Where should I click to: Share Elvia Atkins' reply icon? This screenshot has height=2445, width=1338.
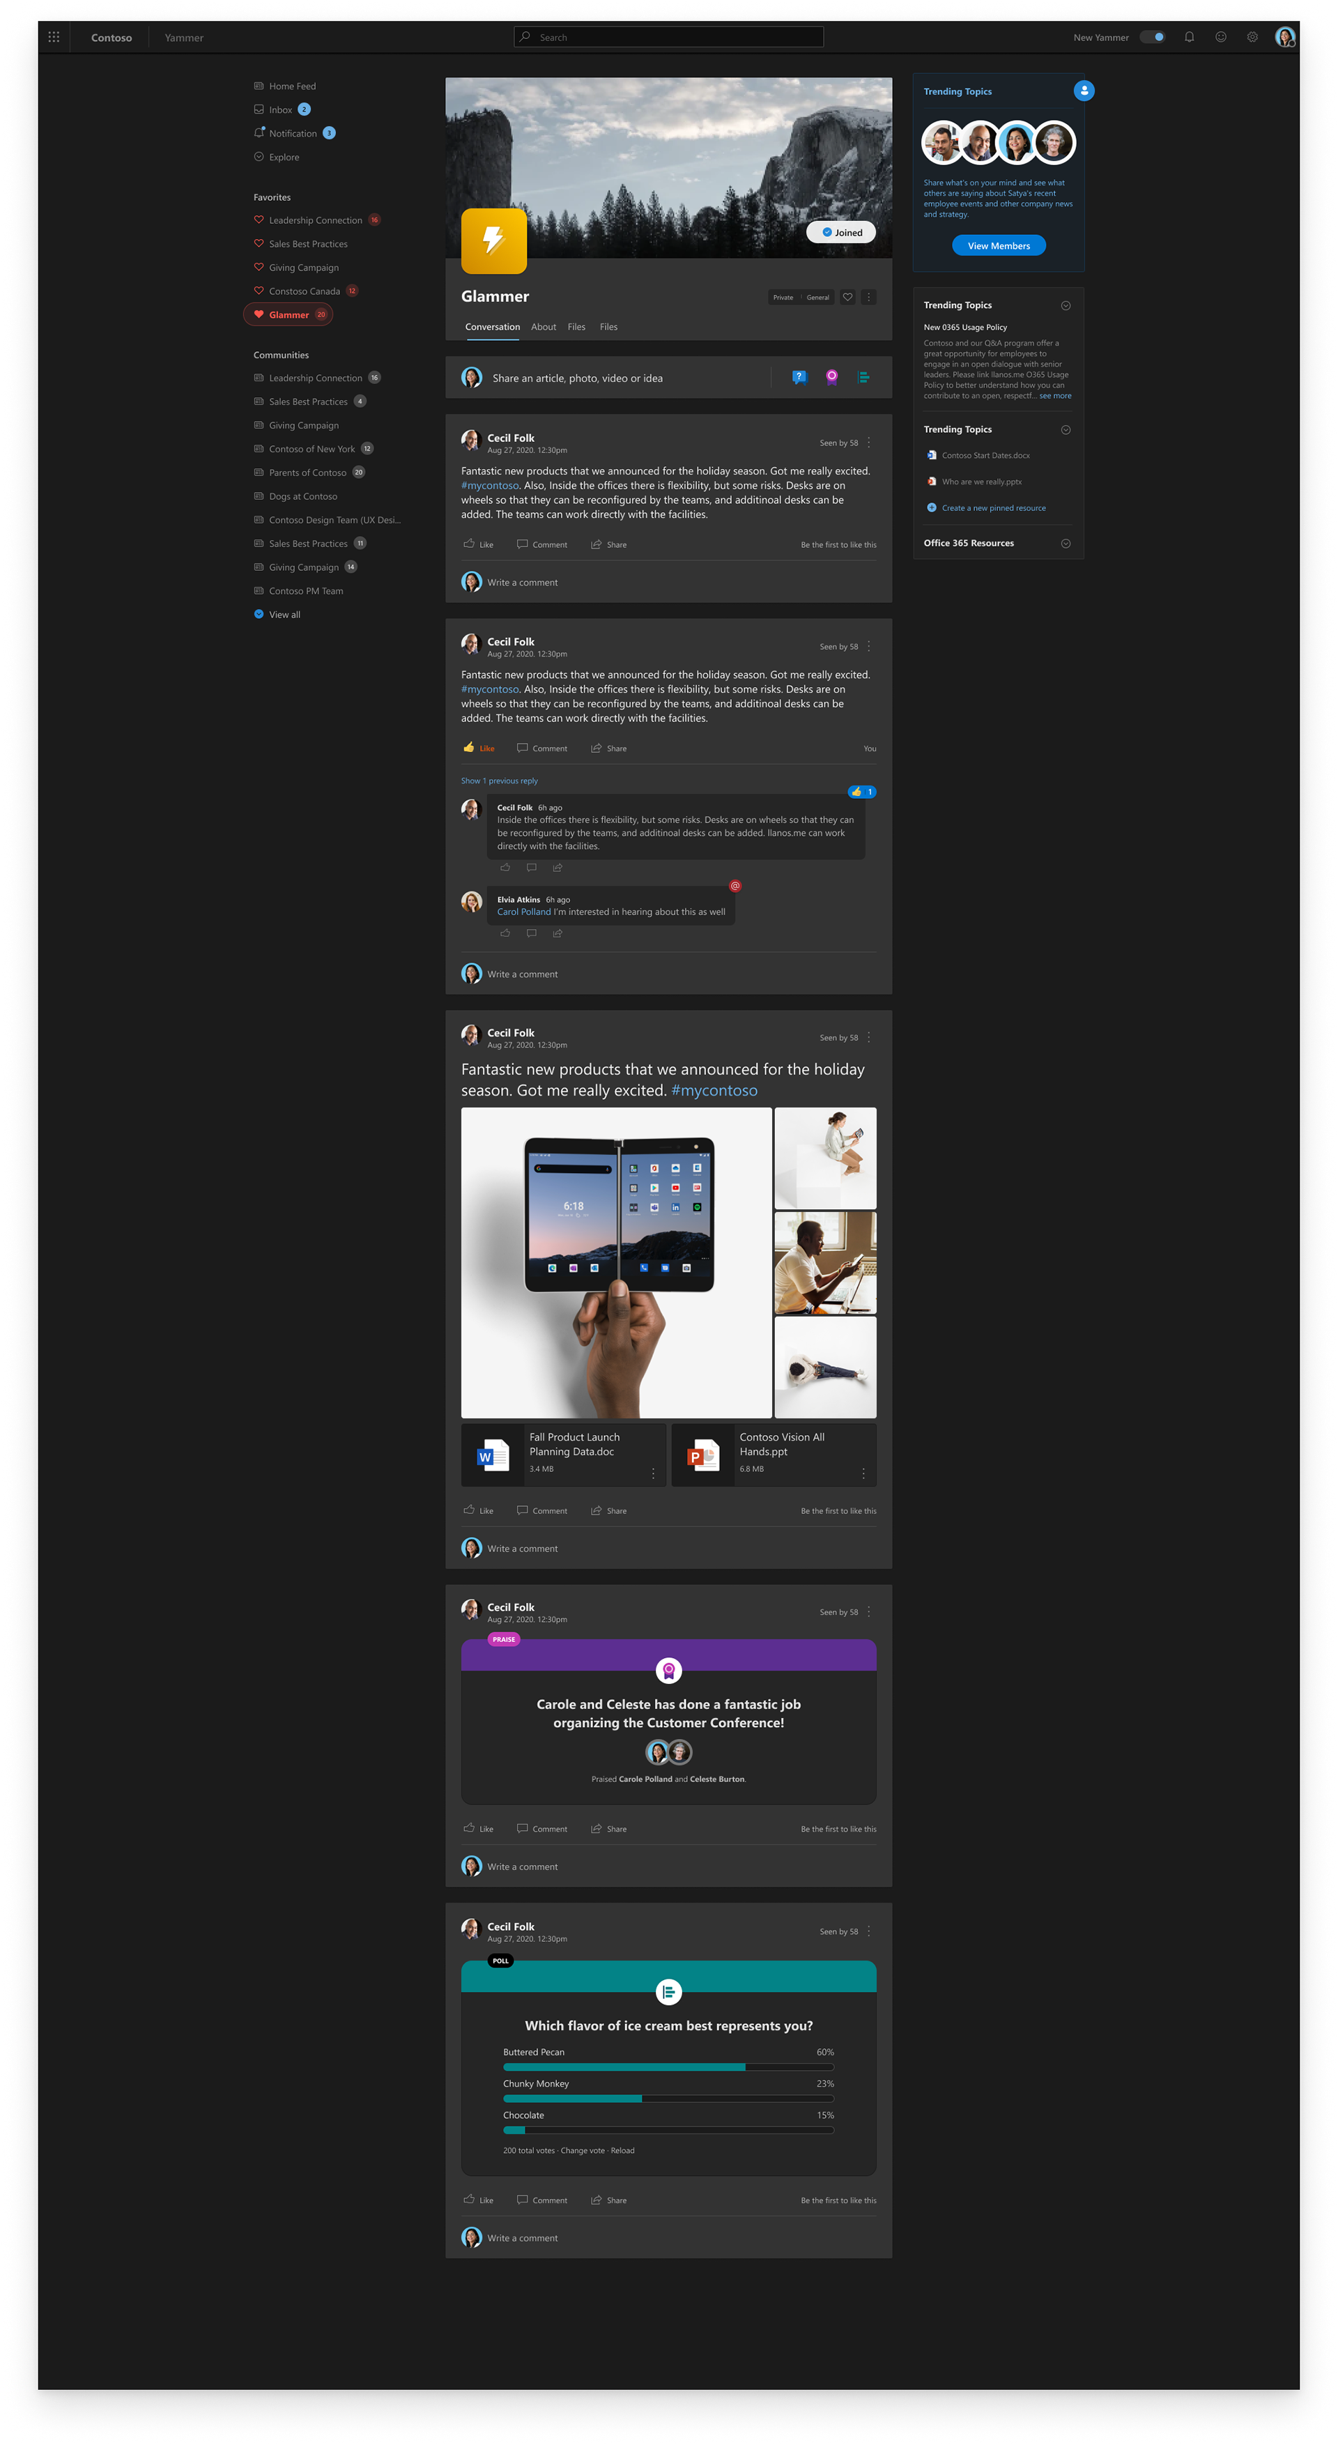558,933
